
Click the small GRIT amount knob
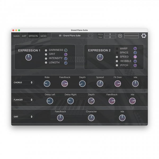tap(66, 54)
